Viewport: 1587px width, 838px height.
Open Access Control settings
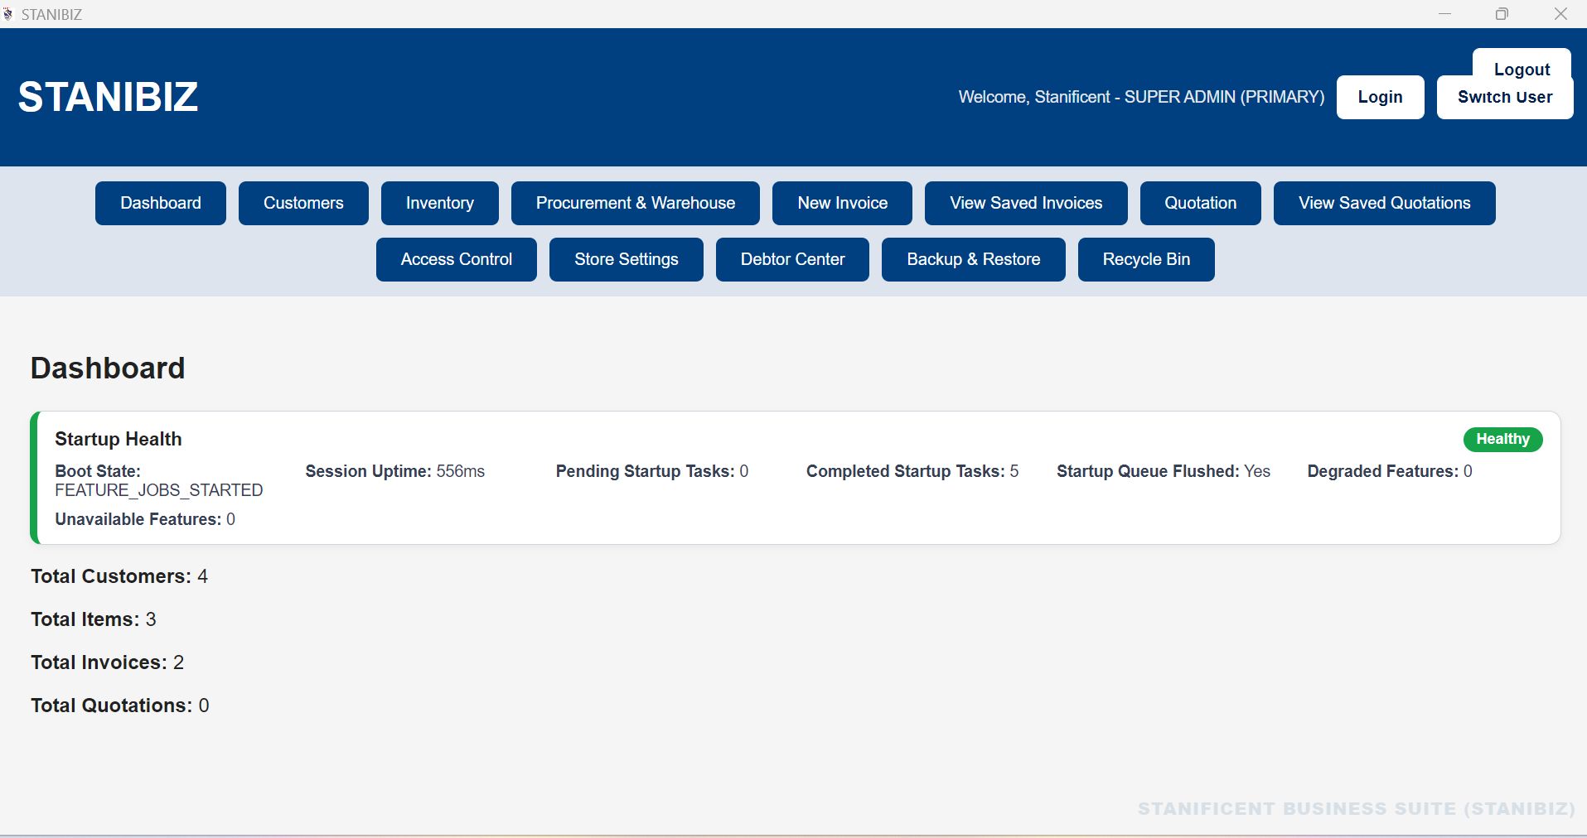pos(456,259)
